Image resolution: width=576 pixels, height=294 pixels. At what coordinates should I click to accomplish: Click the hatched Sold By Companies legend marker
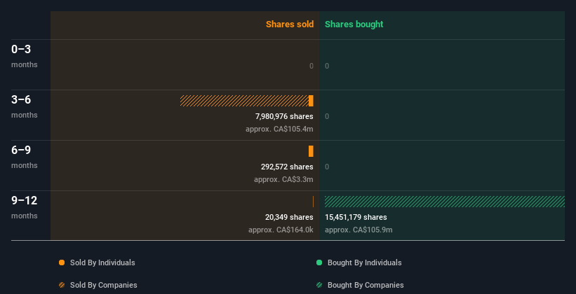pyautogui.click(x=62, y=285)
